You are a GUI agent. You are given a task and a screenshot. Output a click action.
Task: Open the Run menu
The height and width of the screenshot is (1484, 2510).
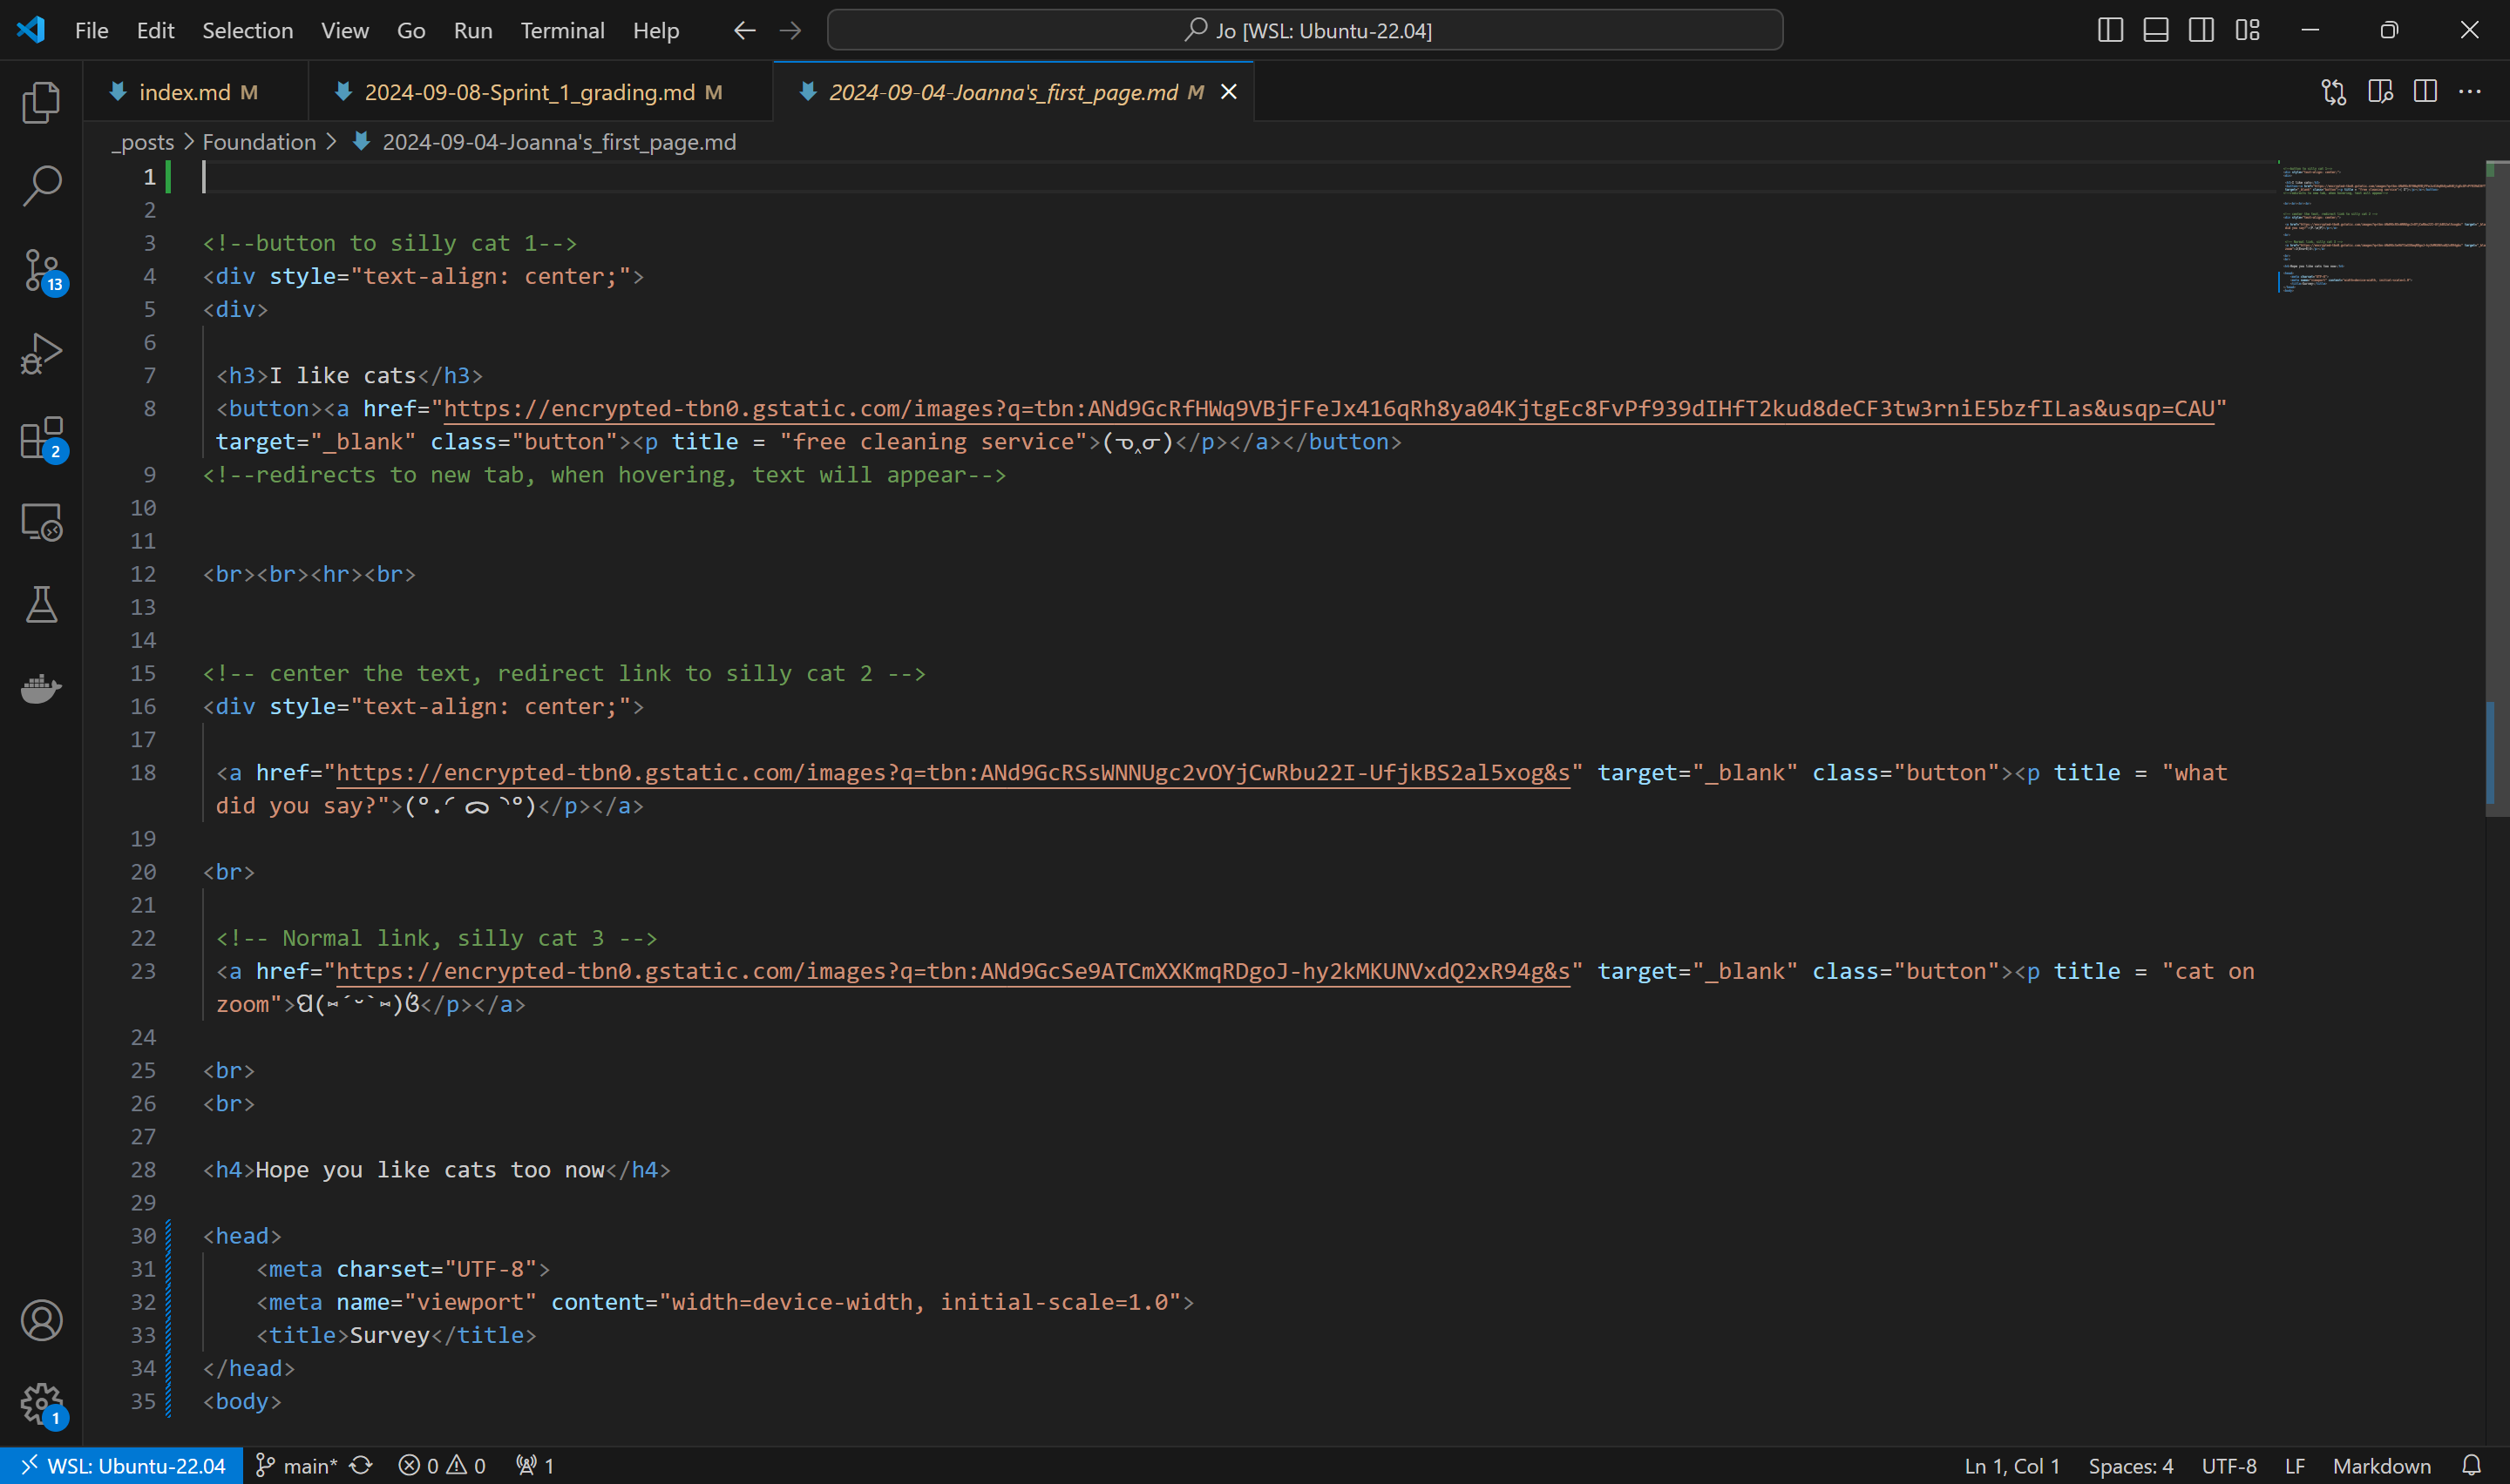coord(473,30)
